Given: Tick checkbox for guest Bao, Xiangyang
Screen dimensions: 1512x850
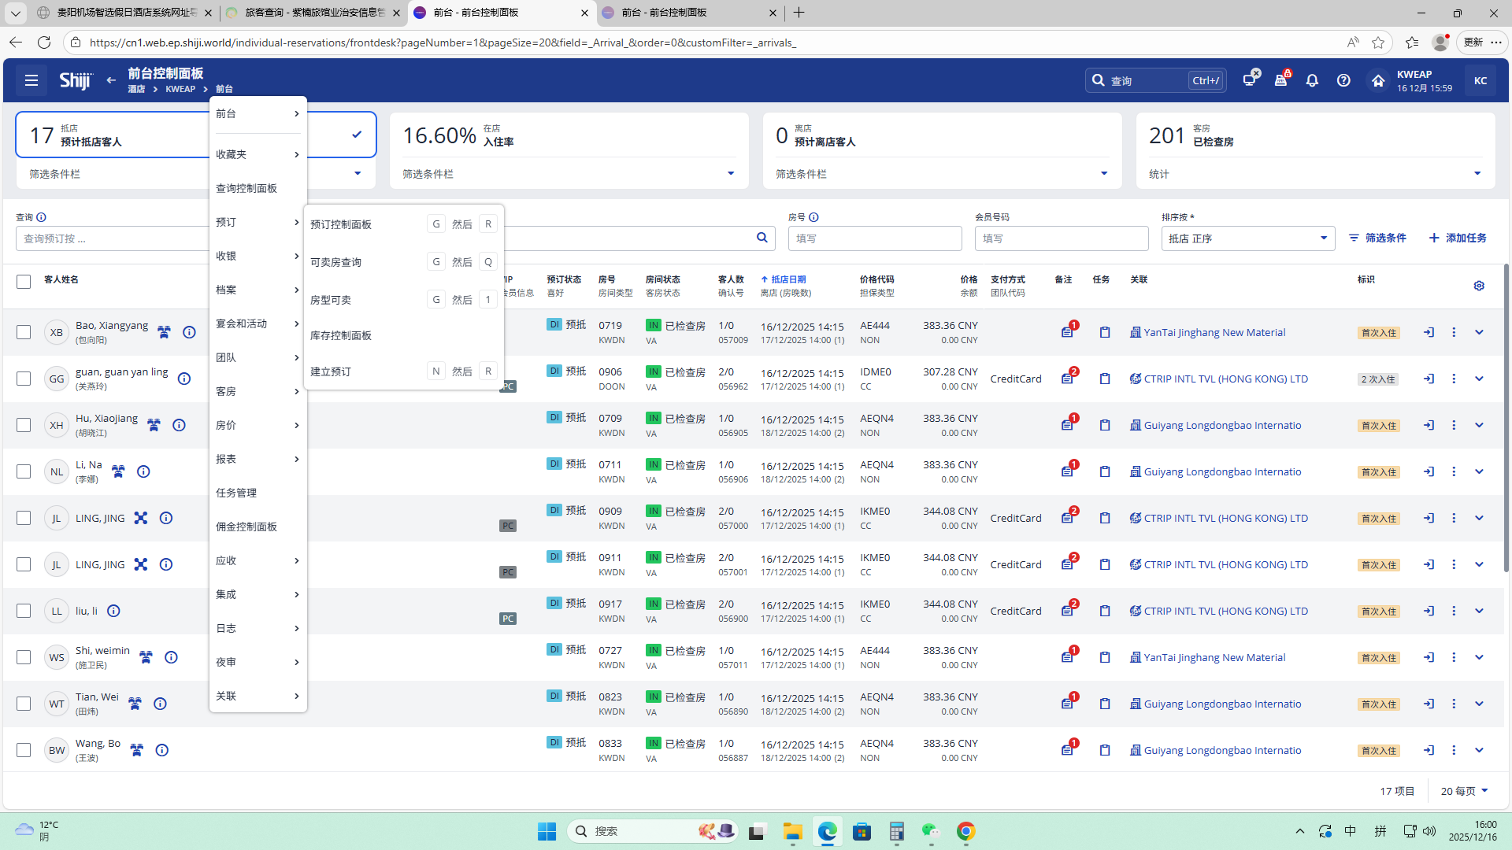Looking at the screenshot, I should pos(24,332).
